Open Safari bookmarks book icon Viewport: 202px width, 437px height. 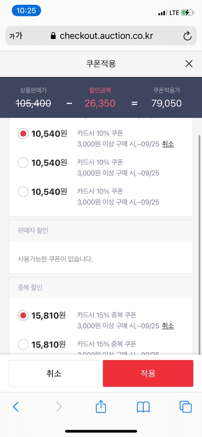point(143,407)
